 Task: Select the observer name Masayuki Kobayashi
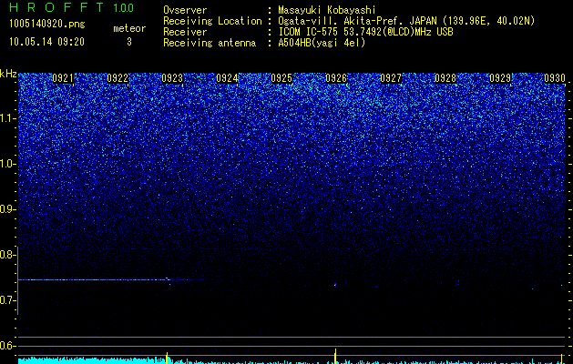[x=327, y=10]
